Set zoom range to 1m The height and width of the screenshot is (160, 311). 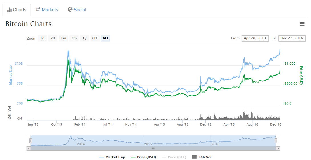63,38
